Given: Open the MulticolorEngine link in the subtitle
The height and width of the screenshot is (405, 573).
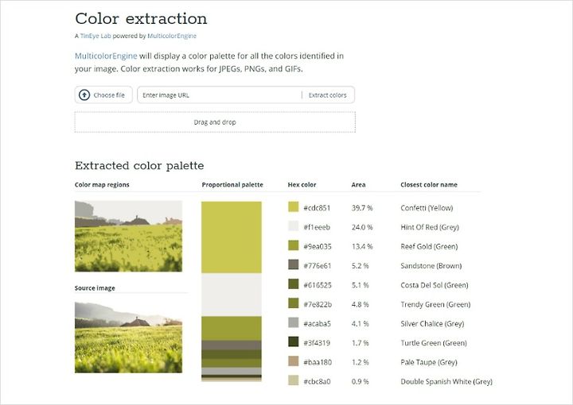Looking at the screenshot, I should coord(171,36).
